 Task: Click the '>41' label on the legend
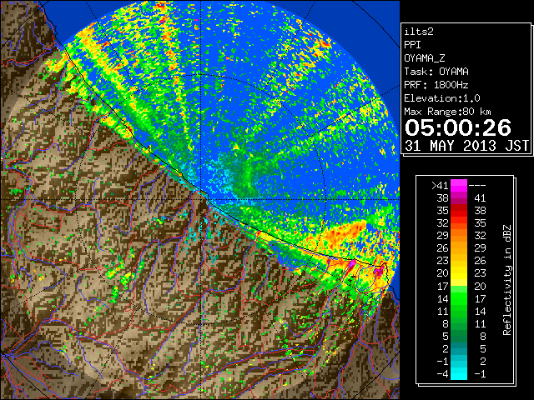440,185
